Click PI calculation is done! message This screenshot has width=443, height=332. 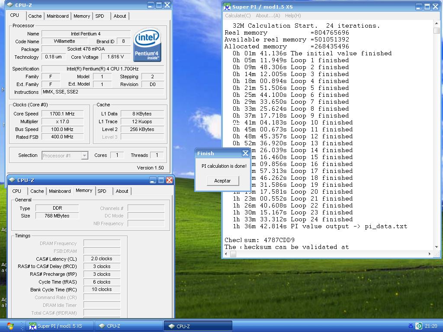(224, 166)
